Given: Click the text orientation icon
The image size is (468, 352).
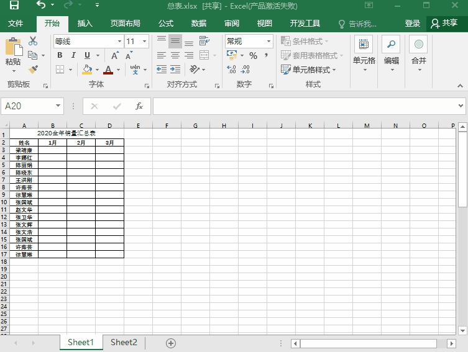Looking at the screenshot, I should click(x=195, y=70).
